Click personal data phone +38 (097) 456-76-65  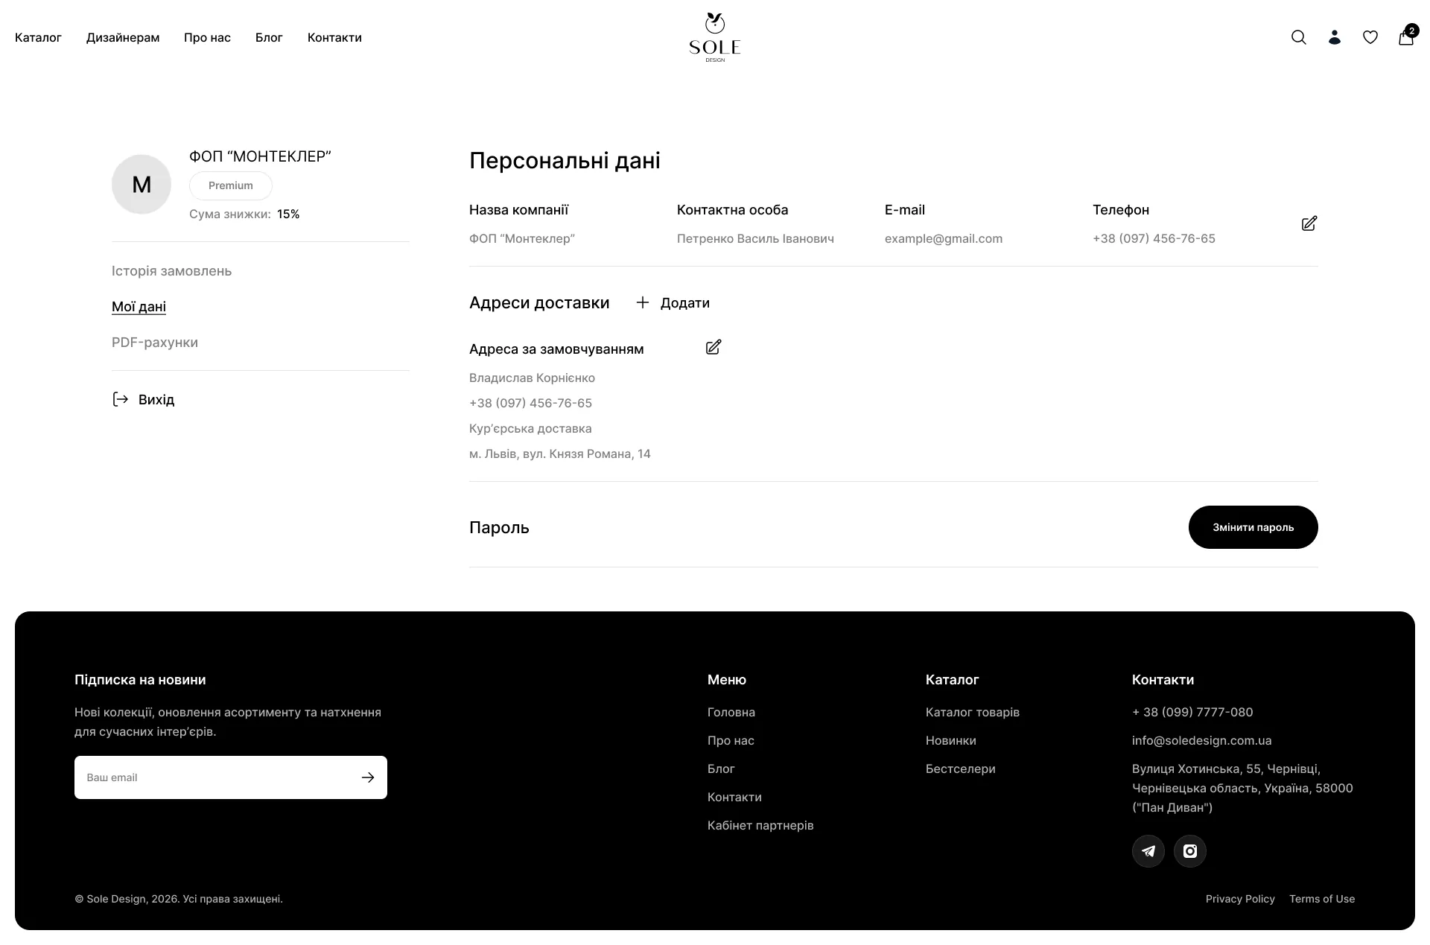point(1154,238)
